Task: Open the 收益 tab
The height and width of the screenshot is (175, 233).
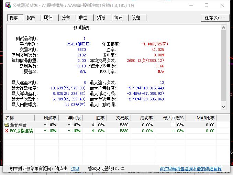Action: 85,18
